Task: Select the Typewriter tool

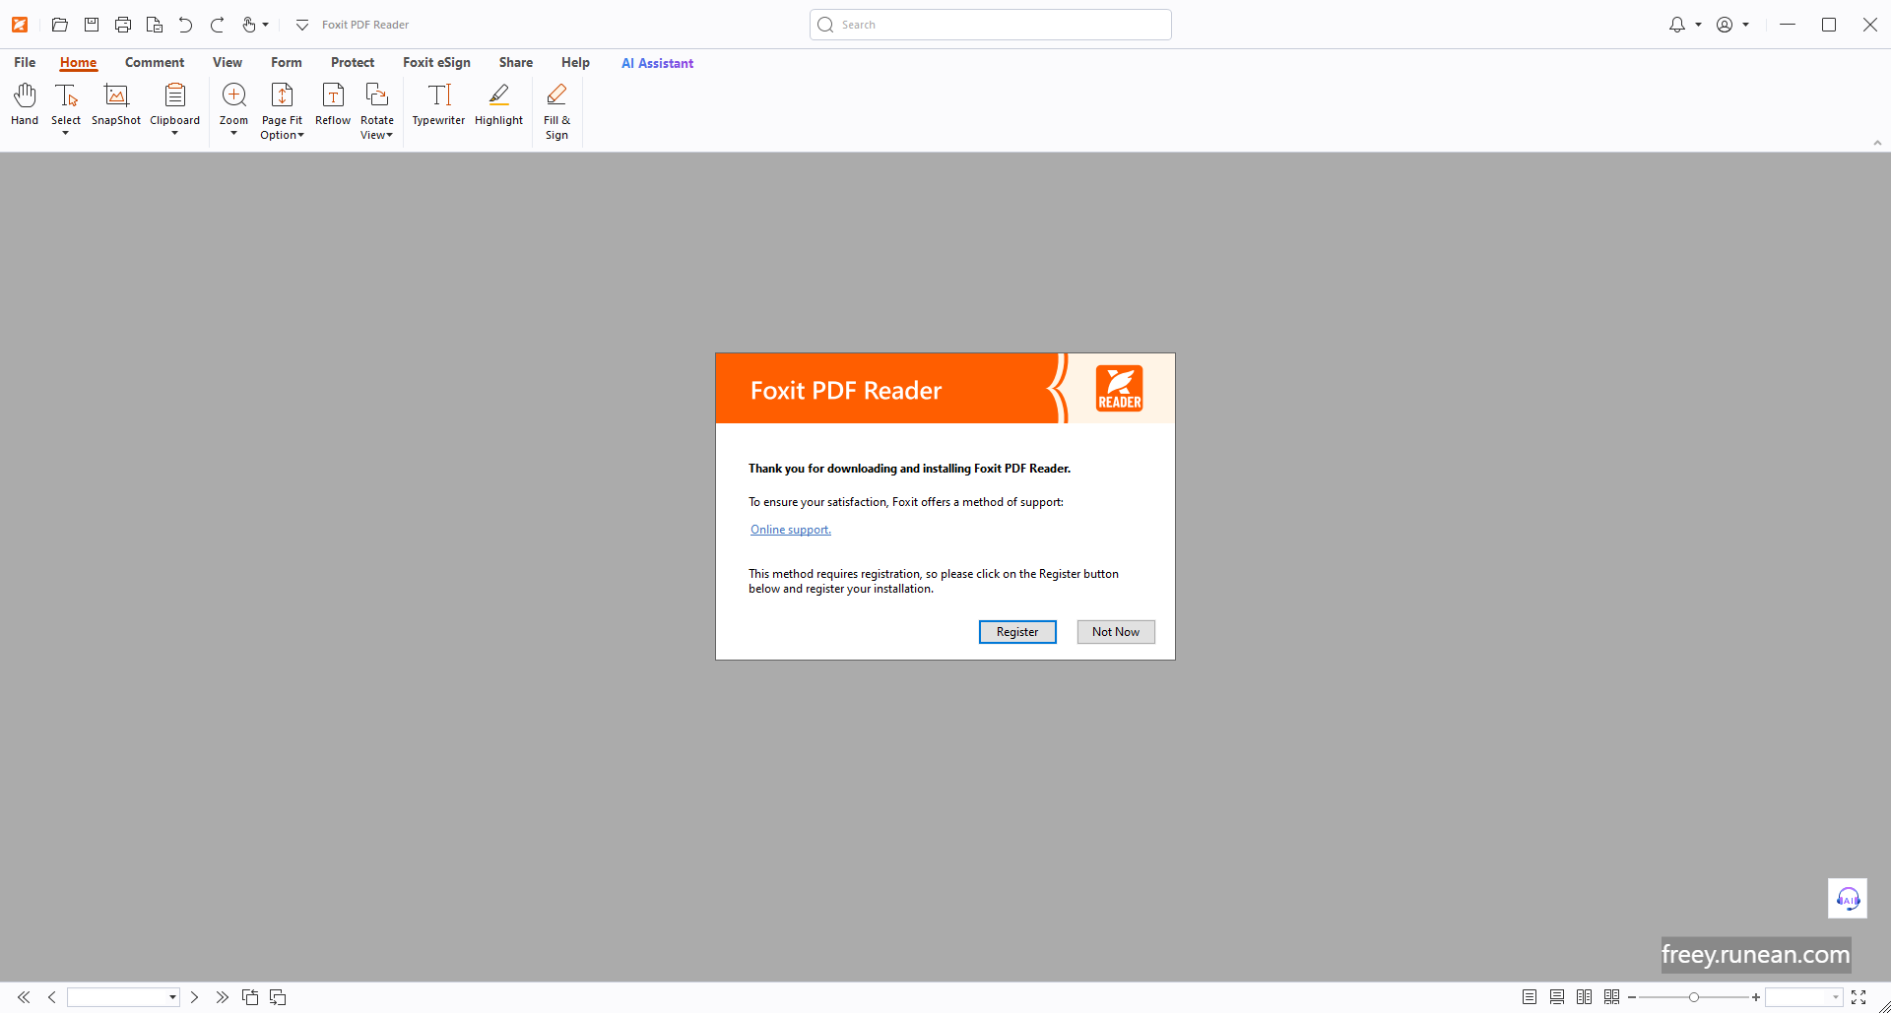Action: 438,105
